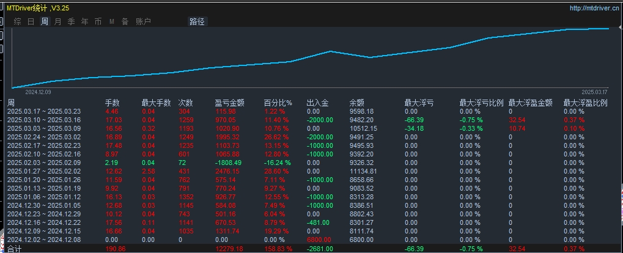Screen dimensions: 623x253
Task: Select week row 2024.12.23 ~ 2024.12.29
Action: click(x=312, y=214)
